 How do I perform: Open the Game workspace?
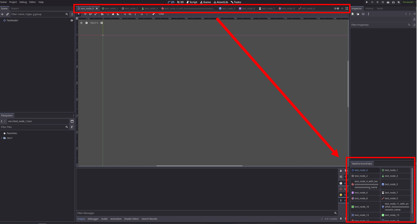205,2
